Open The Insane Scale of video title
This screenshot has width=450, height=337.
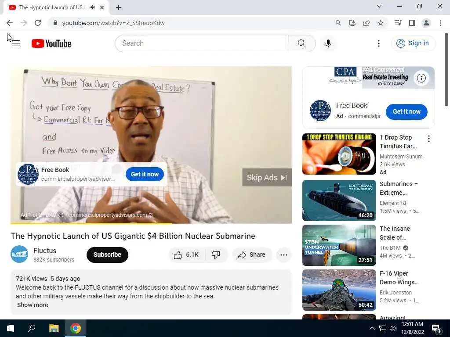tap(395, 233)
